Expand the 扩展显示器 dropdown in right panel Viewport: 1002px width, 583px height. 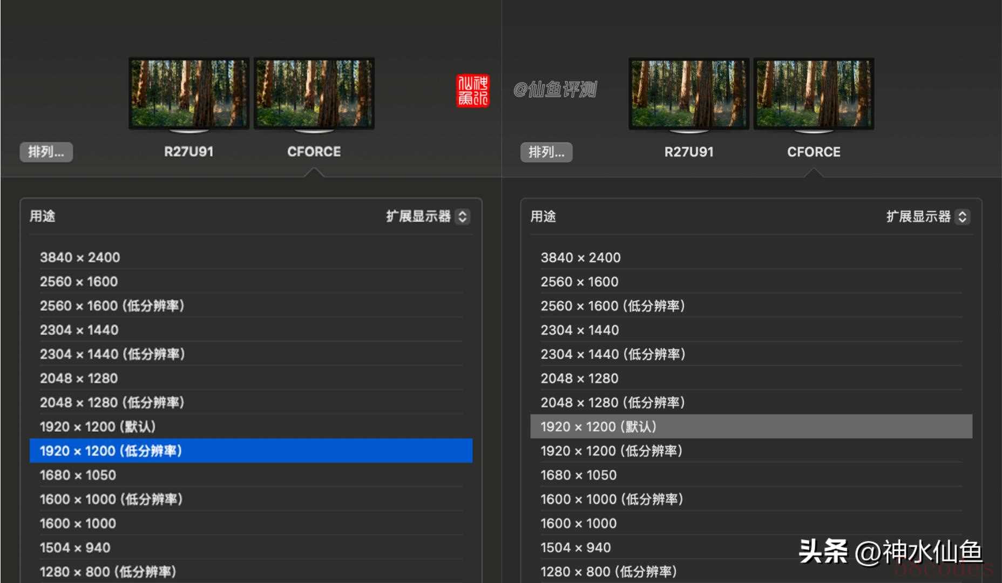point(927,216)
